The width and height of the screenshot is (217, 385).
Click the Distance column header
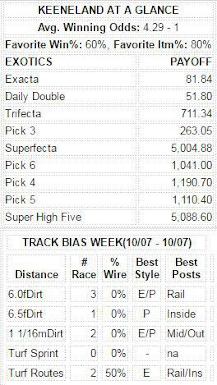[37, 274]
